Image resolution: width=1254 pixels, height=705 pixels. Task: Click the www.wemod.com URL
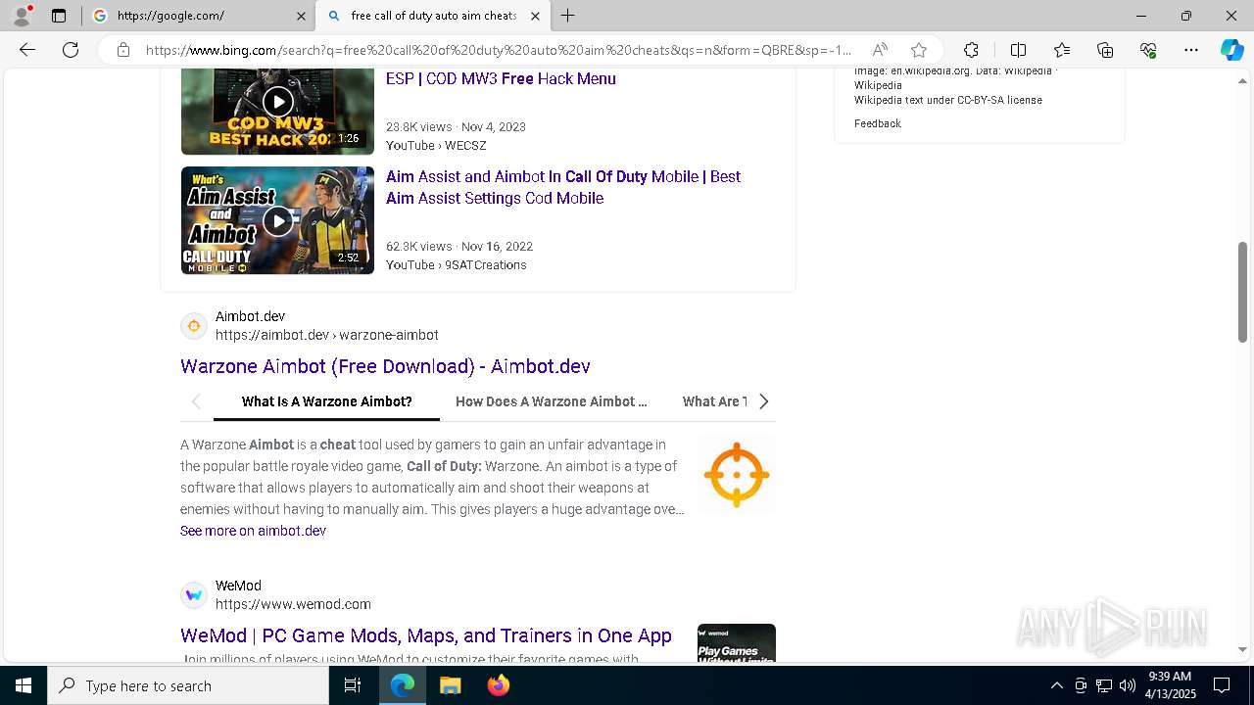point(293,604)
